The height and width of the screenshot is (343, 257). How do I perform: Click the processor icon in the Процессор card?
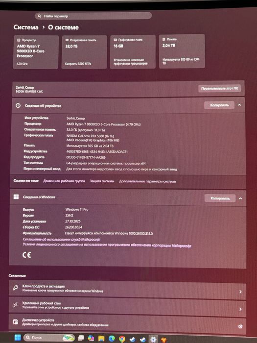19,40
